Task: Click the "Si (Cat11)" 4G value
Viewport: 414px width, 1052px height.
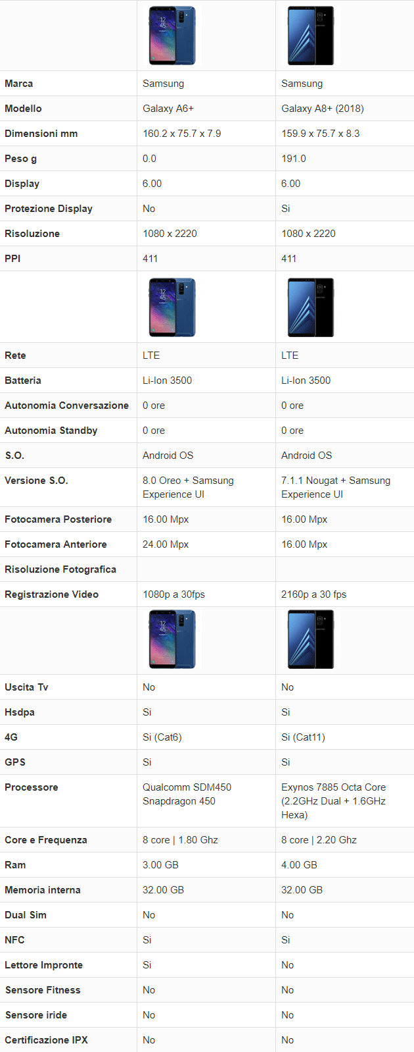Action: click(303, 737)
